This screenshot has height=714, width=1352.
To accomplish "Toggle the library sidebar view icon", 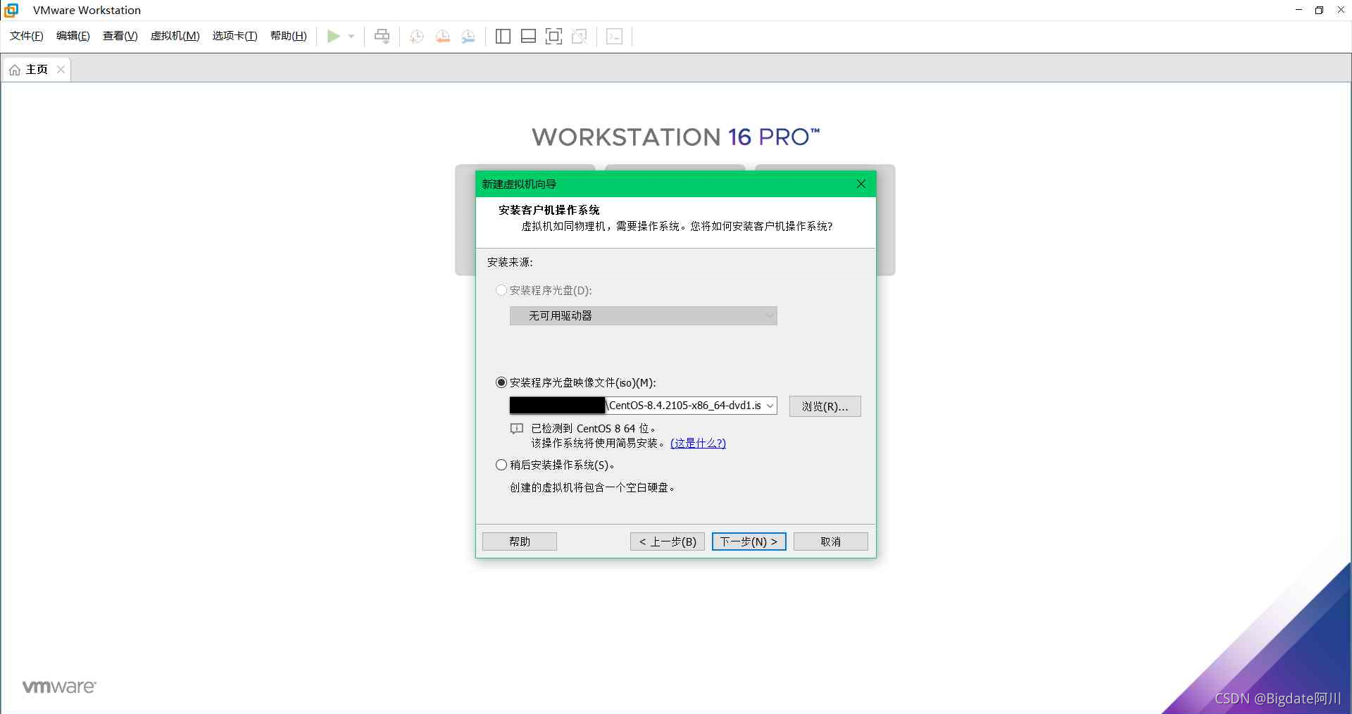I will (x=503, y=36).
